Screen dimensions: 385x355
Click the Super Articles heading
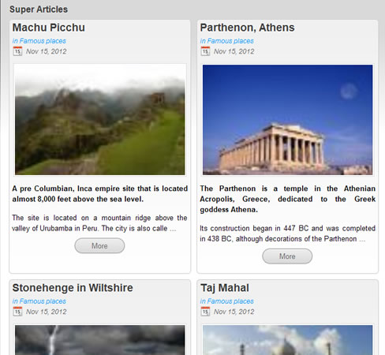[x=39, y=9]
